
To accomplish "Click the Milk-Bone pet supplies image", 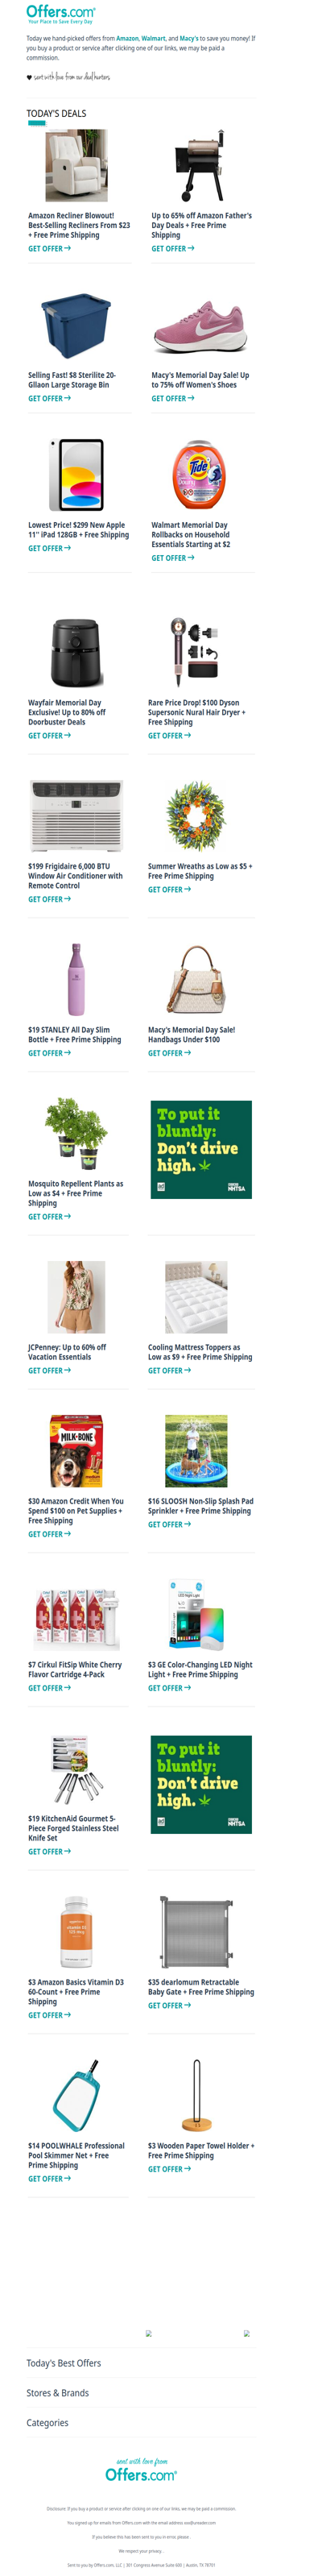I will pos(76,1451).
